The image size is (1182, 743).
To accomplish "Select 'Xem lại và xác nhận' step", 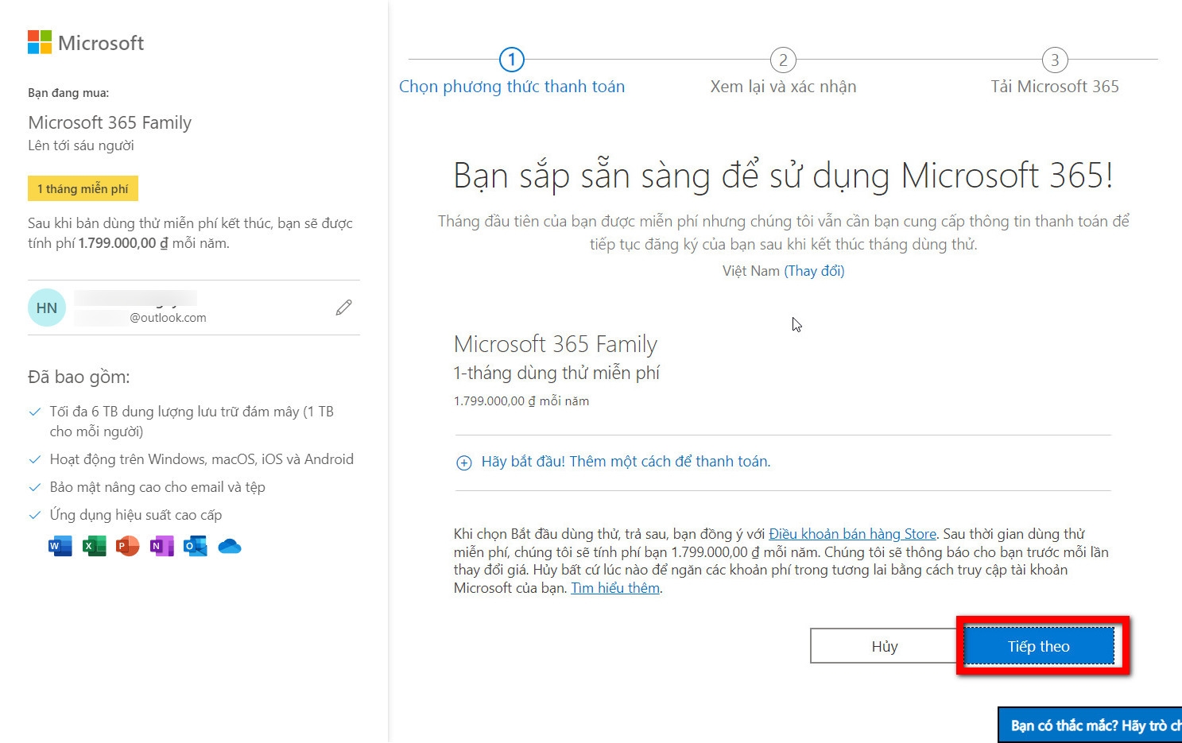I will click(783, 87).
